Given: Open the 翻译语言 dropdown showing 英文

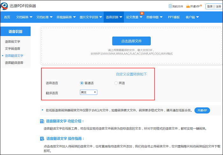Looking at the screenshot, I should [88, 92].
